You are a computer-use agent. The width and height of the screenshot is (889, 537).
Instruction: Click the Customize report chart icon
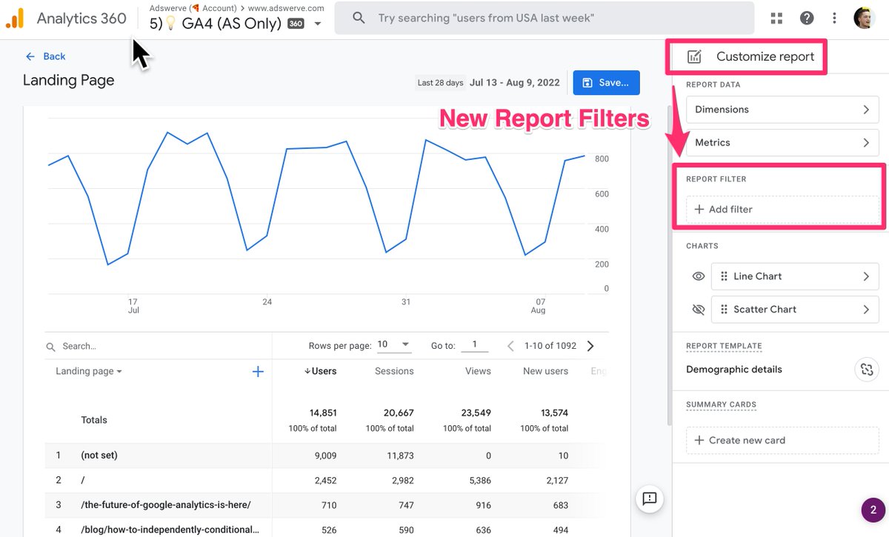694,56
